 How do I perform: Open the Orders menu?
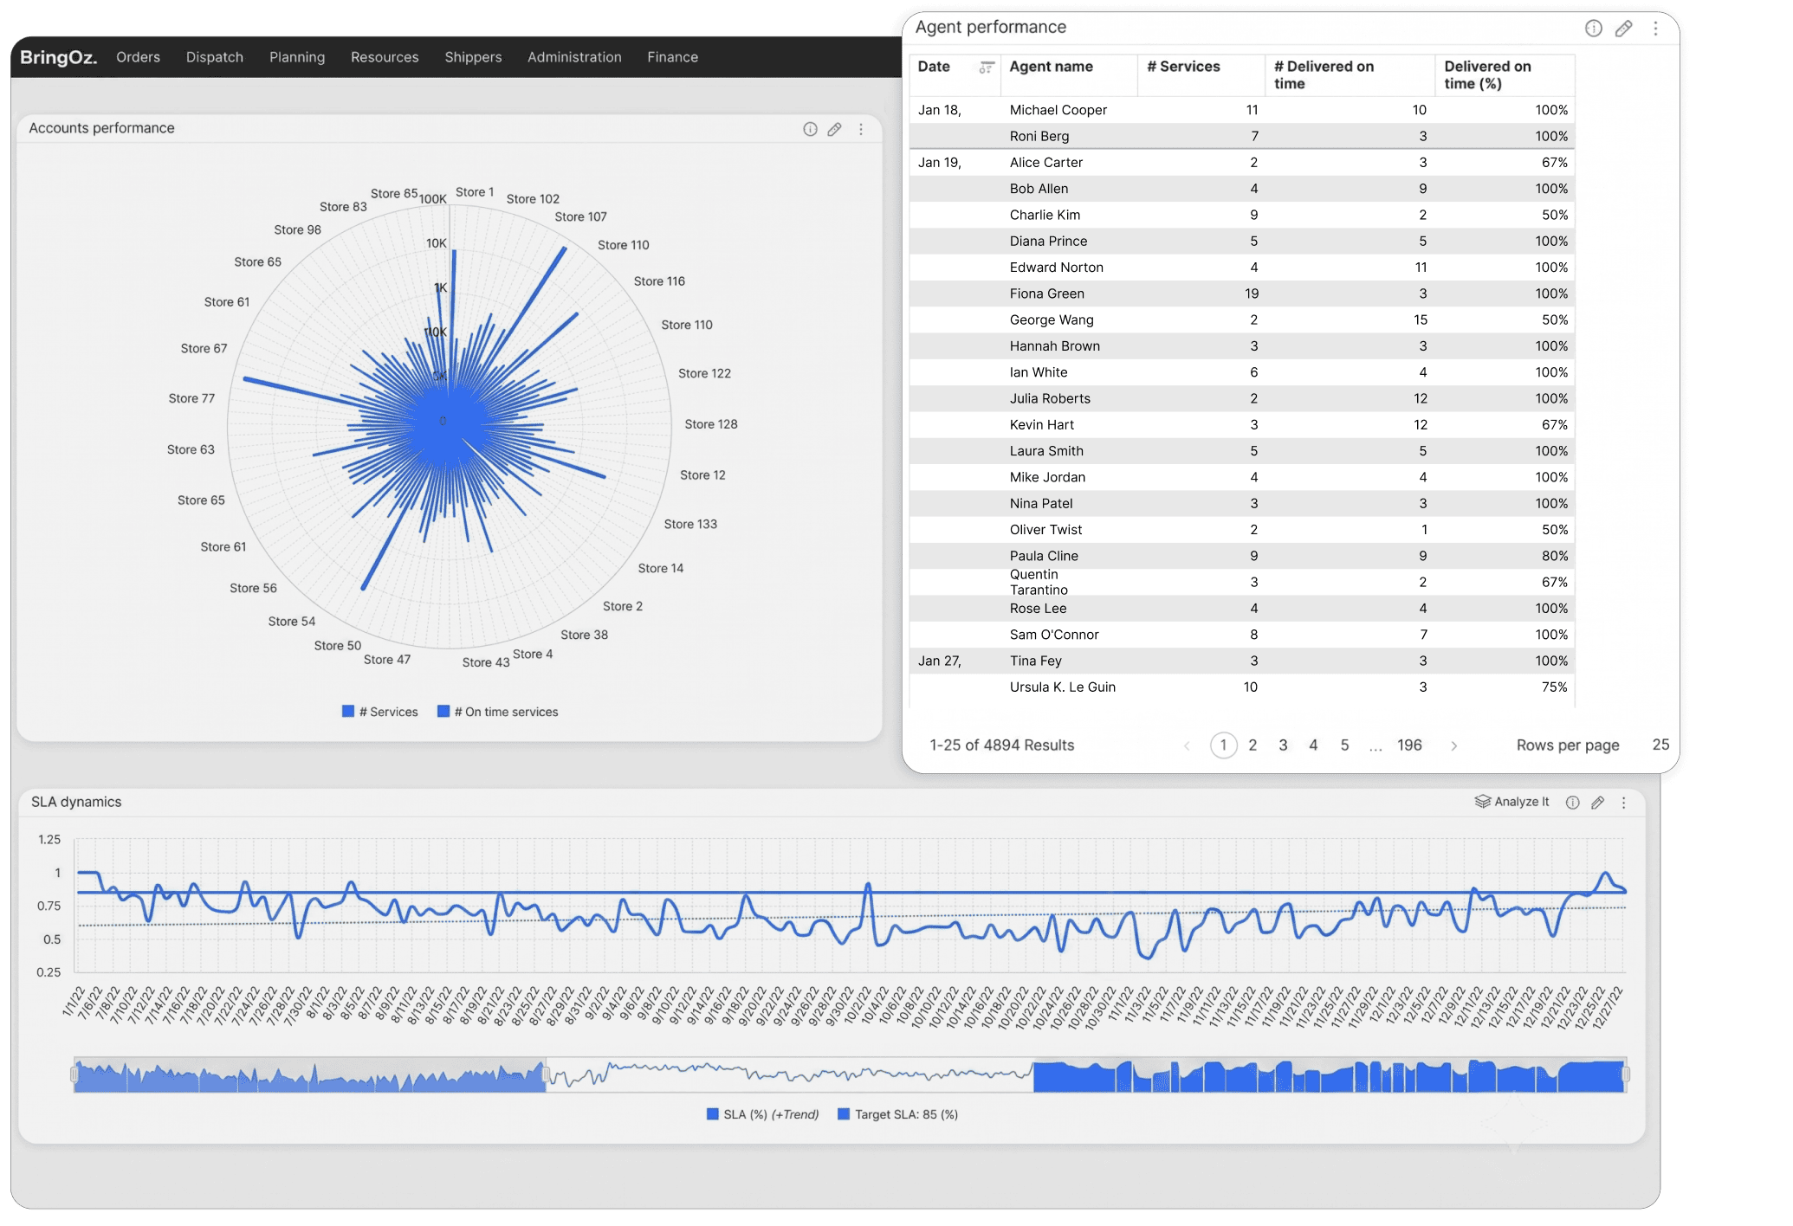click(x=138, y=57)
